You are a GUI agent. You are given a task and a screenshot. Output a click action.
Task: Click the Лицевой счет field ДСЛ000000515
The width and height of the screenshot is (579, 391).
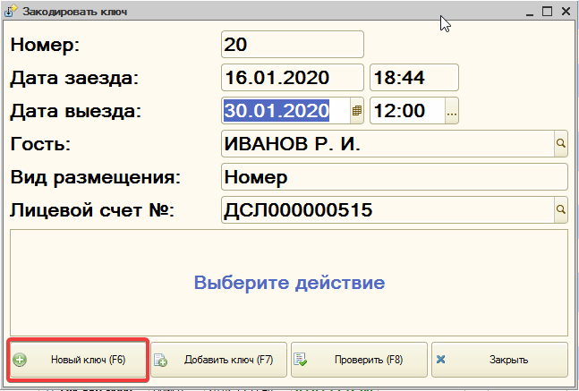coord(387,209)
